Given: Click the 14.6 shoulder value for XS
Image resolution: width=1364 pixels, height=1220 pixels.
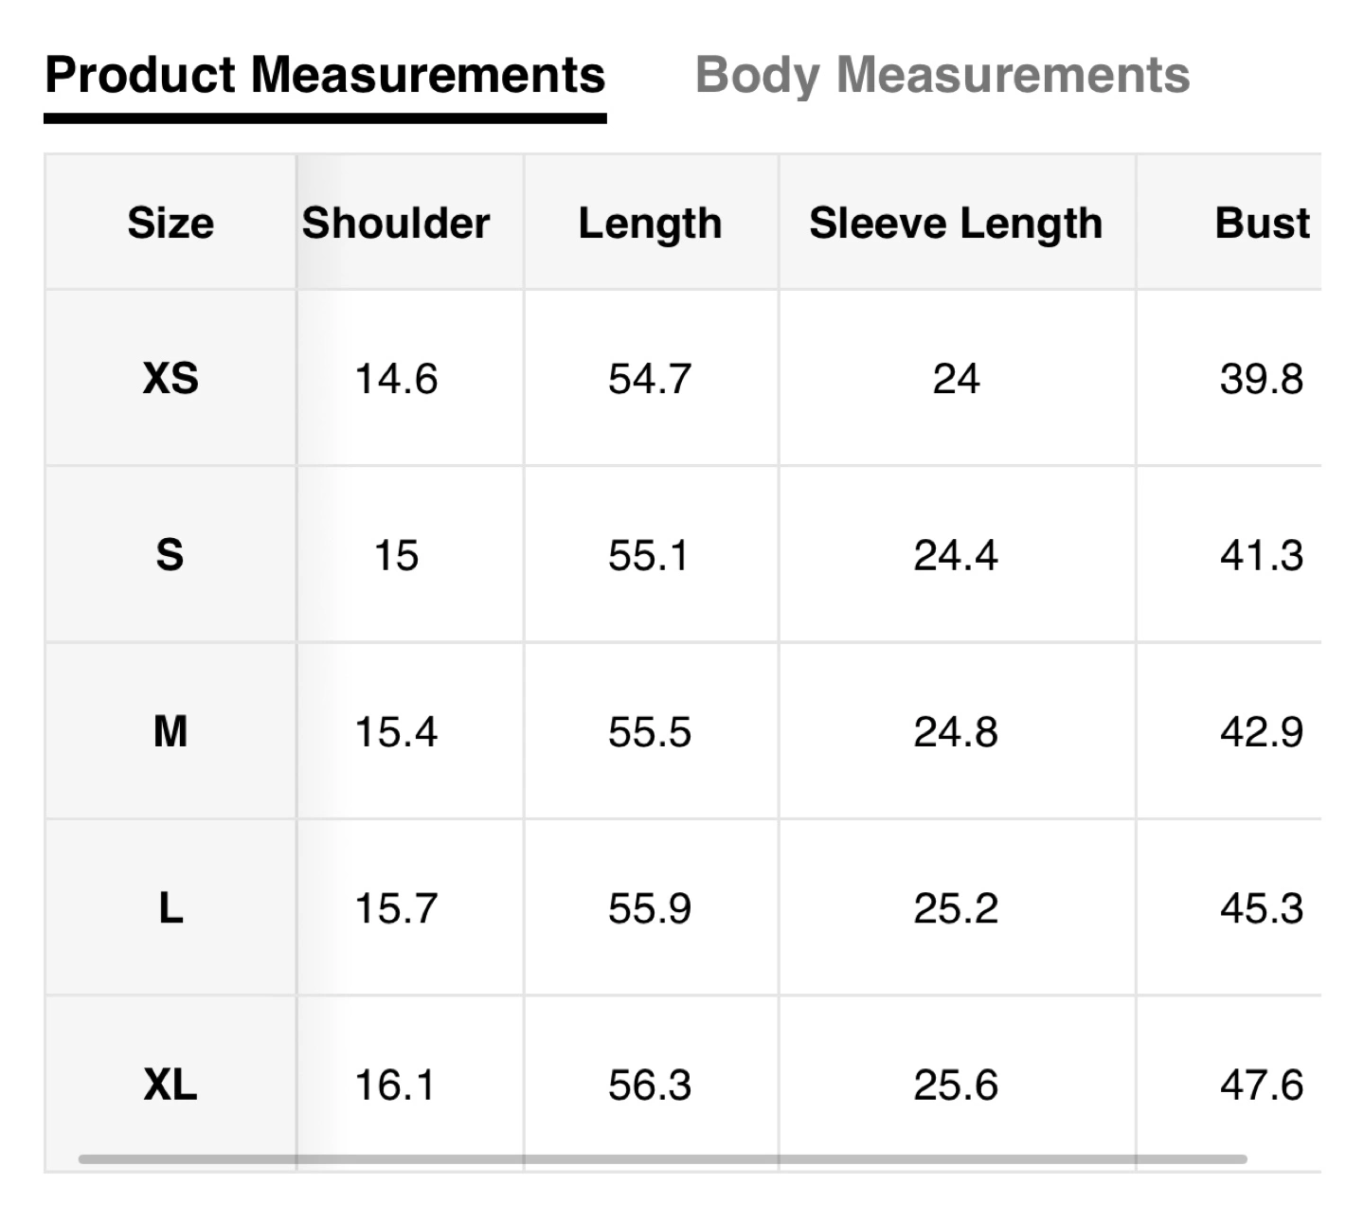Looking at the screenshot, I should tap(396, 379).
